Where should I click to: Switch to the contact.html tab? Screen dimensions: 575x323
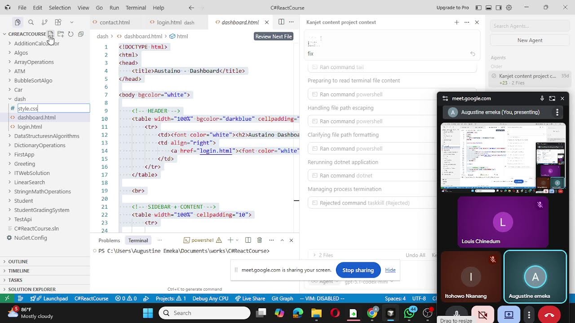coord(115,22)
